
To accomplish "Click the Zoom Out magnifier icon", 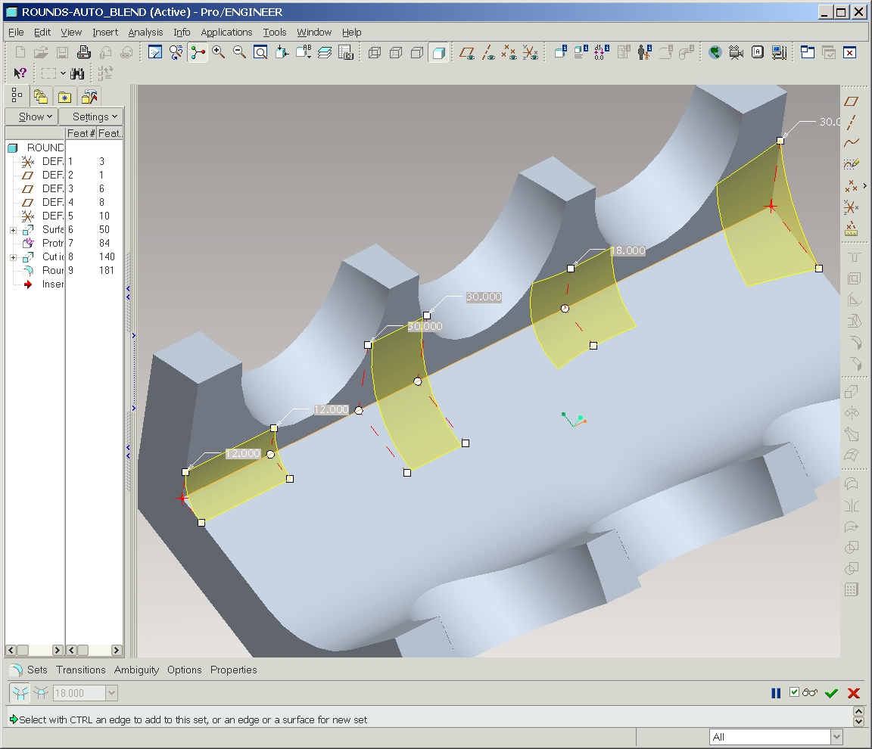I will (x=239, y=52).
